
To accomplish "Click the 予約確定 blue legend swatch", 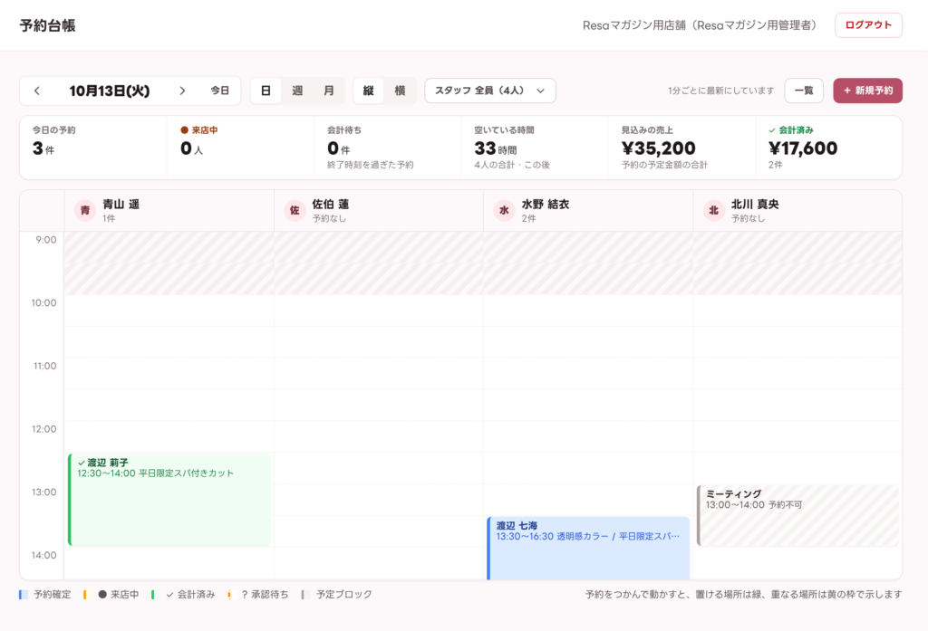I will 24,594.
